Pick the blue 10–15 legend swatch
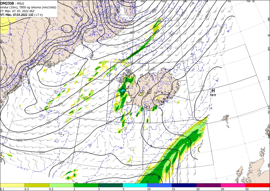 (160, 185)
